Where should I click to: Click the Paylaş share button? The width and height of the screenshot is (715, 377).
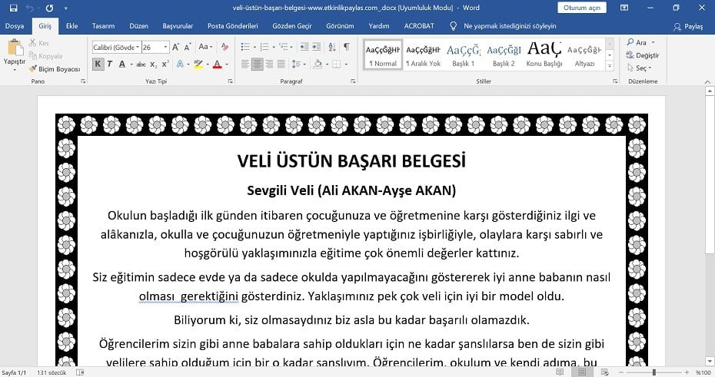(689, 26)
